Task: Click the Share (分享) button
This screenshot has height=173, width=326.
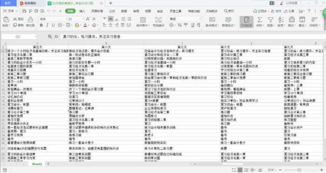Action: click(x=289, y=11)
